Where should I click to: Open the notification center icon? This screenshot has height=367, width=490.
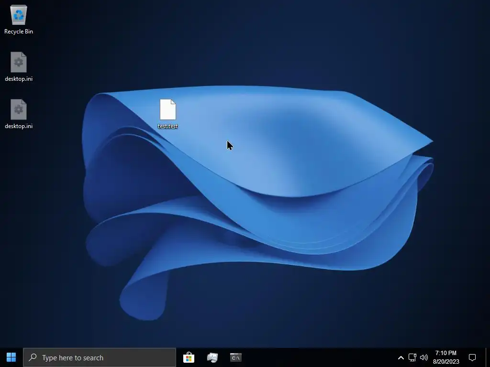coord(472,357)
